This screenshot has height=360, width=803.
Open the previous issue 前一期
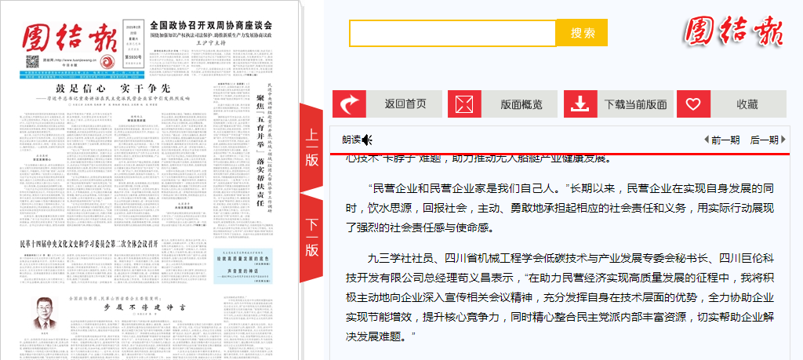coord(725,140)
